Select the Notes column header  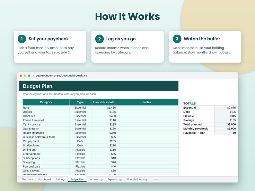click(147, 102)
